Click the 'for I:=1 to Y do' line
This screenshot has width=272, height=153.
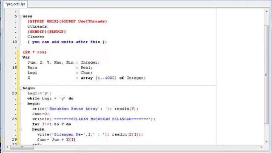[52, 124]
